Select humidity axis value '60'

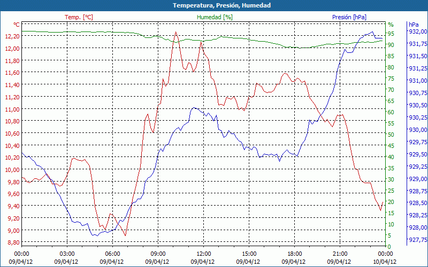[391, 112]
